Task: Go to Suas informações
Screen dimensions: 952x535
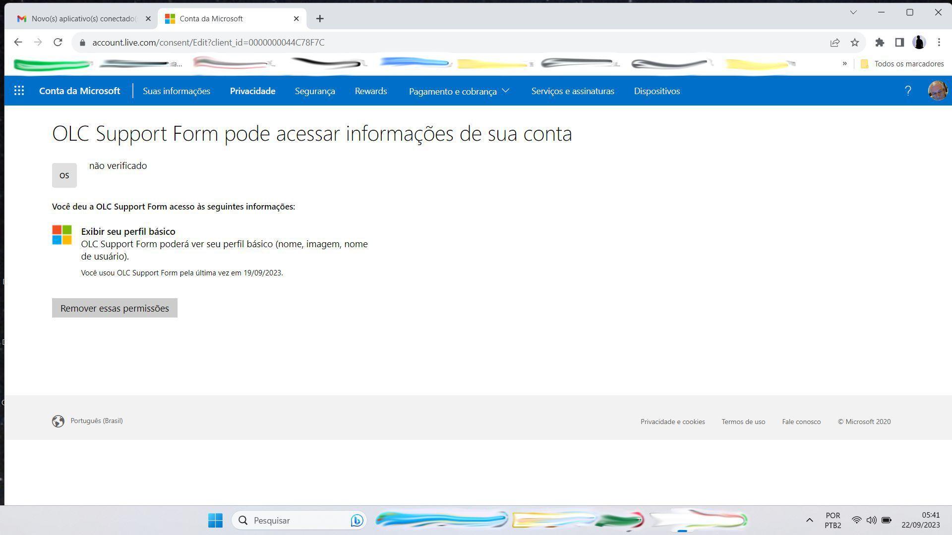Action: point(177,91)
